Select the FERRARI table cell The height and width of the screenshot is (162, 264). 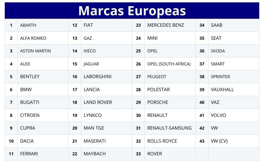[29, 154]
